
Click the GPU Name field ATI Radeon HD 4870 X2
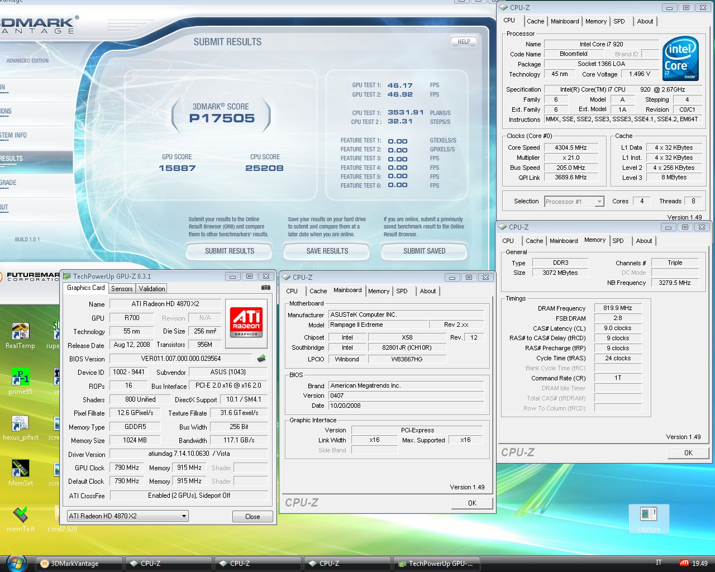[x=165, y=304]
